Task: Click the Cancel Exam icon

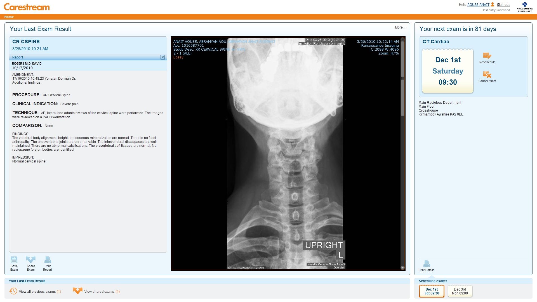Action: (x=487, y=75)
